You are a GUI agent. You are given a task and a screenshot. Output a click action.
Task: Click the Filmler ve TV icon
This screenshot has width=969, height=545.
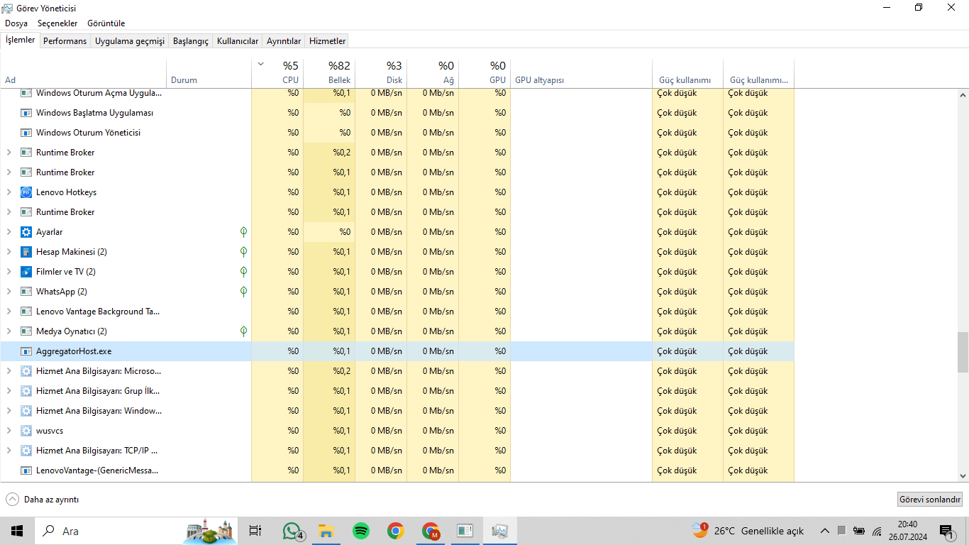click(x=26, y=272)
